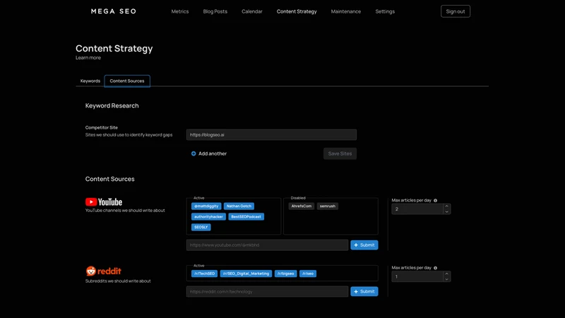This screenshot has height=318, width=565.
Task: Click the /r/bigseo subreddit tag
Action: point(286,273)
